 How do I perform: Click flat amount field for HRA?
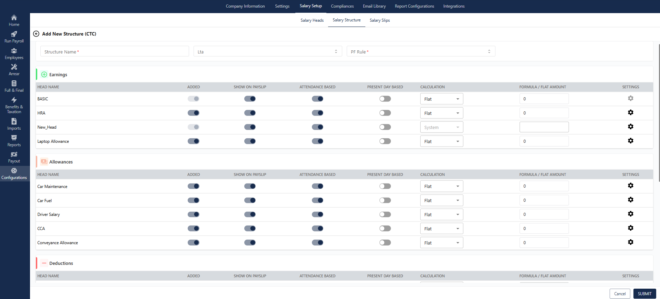544,113
